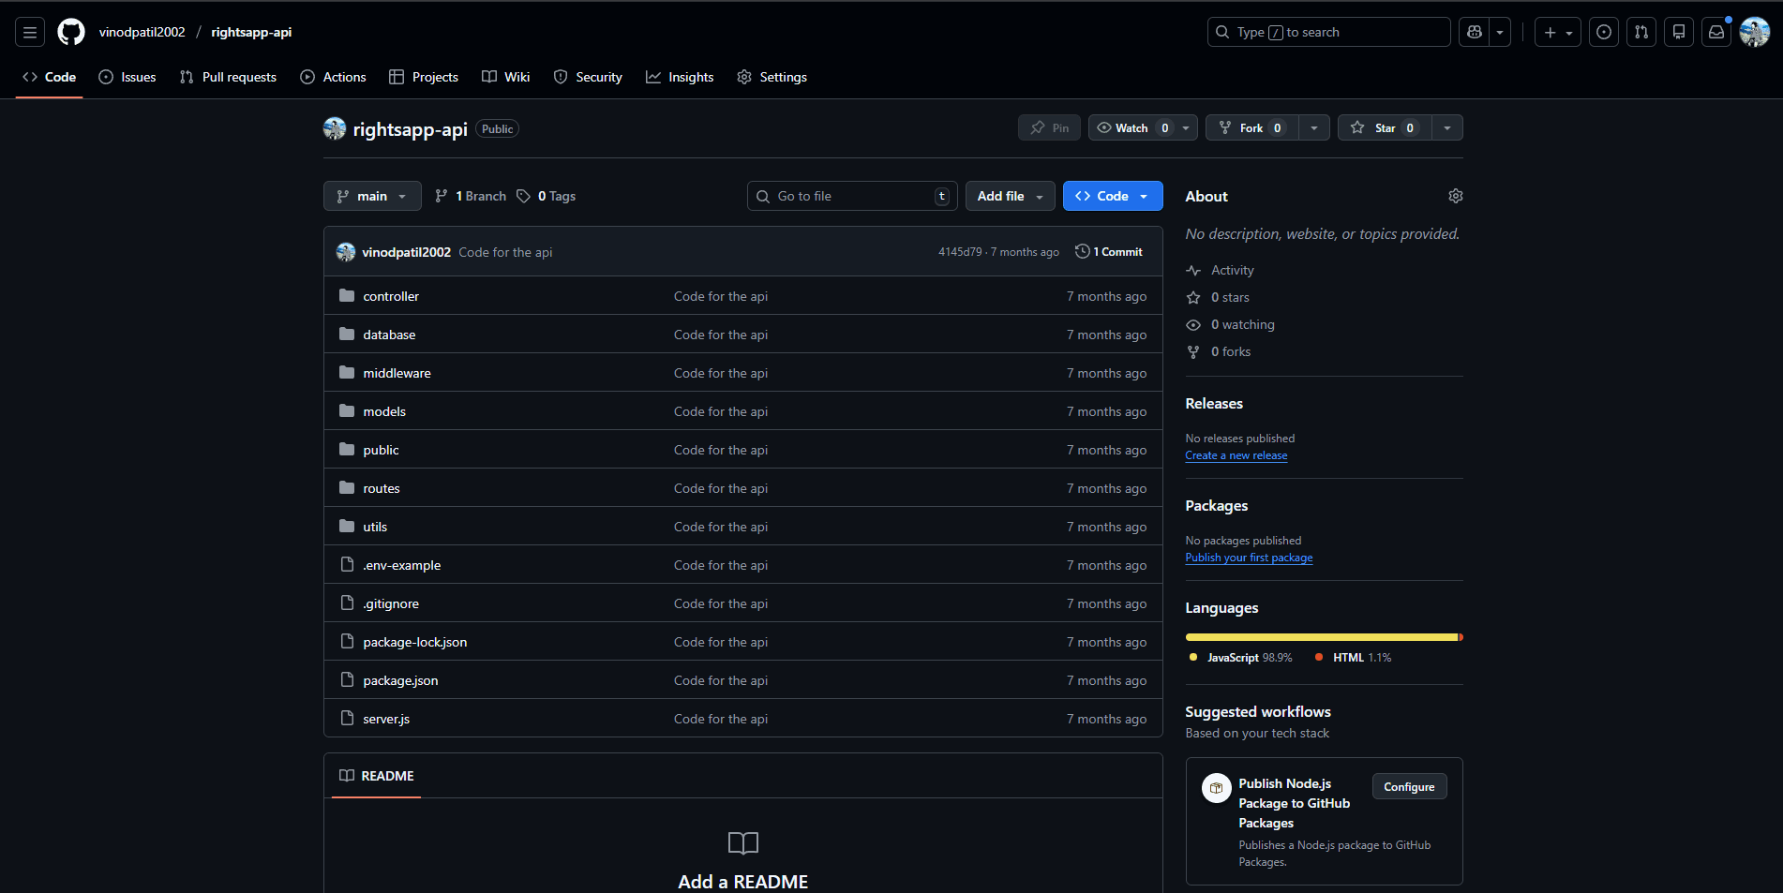Image resolution: width=1783 pixels, height=893 pixels.
Task: Expand the Add file dropdown
Action: tap(1010, 196)
